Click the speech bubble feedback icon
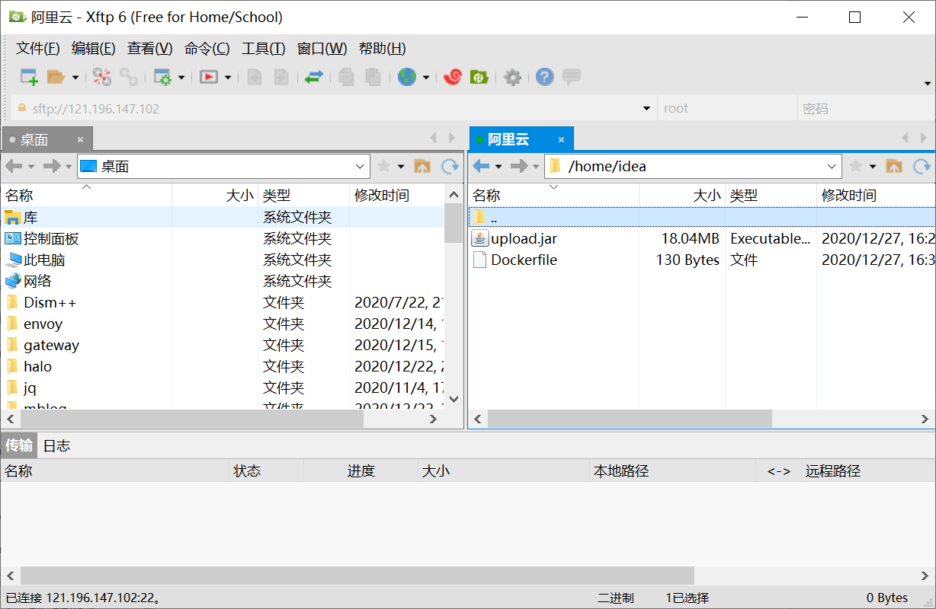Screen dimensions: 936x609 pyautogui.click(x=572, y=77)
